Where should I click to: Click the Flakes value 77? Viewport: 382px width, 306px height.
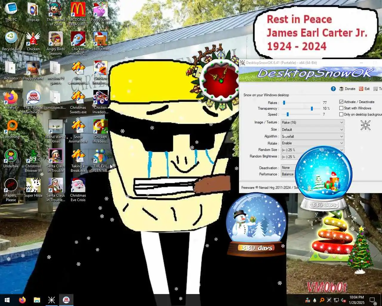325,102
